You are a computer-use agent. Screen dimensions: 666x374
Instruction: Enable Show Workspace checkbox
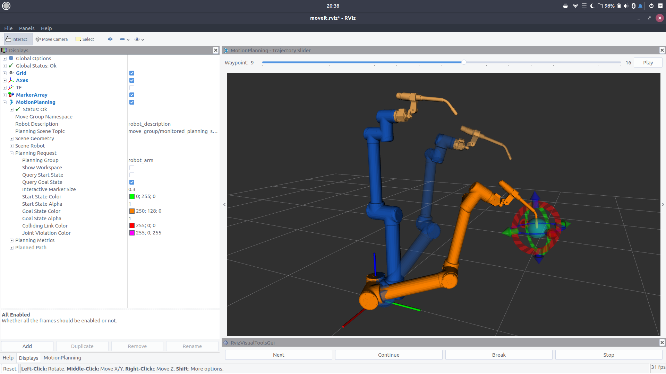(x=132, y=168)
